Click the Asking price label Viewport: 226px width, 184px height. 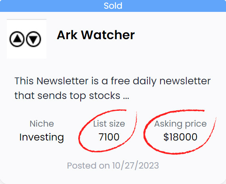(180, 124)
